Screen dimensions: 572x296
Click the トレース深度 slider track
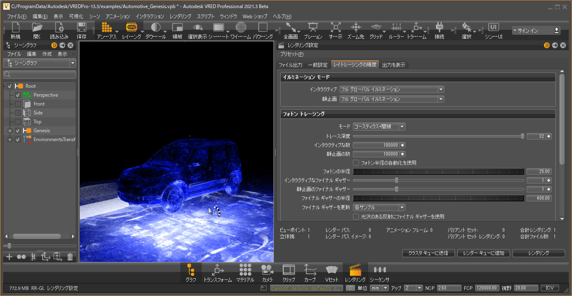438,136
